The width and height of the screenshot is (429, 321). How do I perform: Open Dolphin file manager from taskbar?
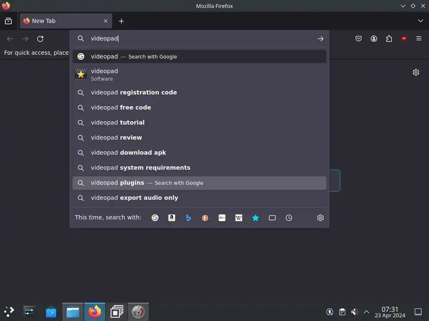(73, 311)
